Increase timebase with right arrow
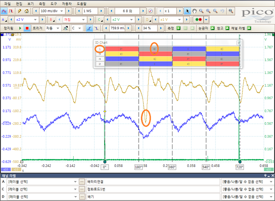 (69, 11)
